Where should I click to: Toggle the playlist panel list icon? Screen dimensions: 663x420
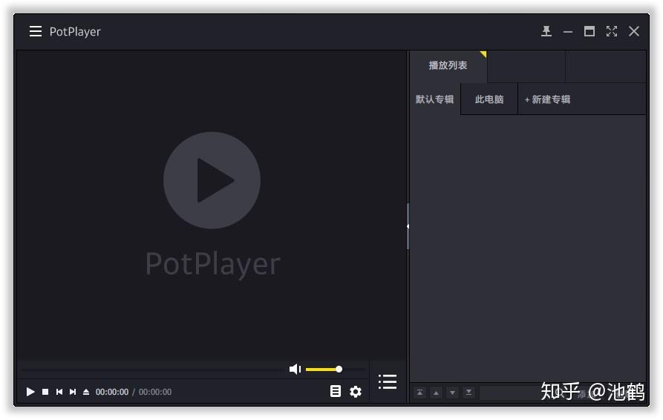point(388,381)
